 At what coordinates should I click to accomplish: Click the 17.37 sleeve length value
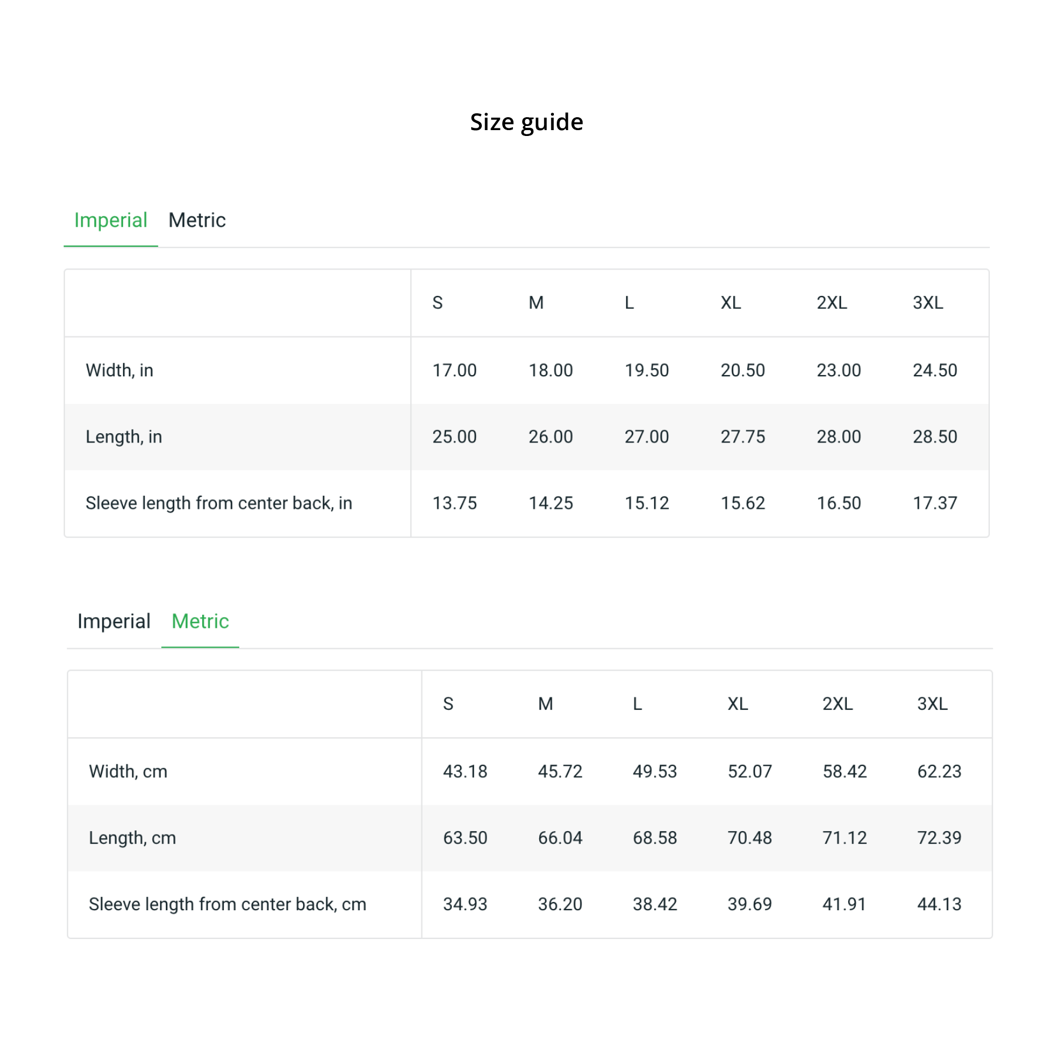(x=935, y=503)
